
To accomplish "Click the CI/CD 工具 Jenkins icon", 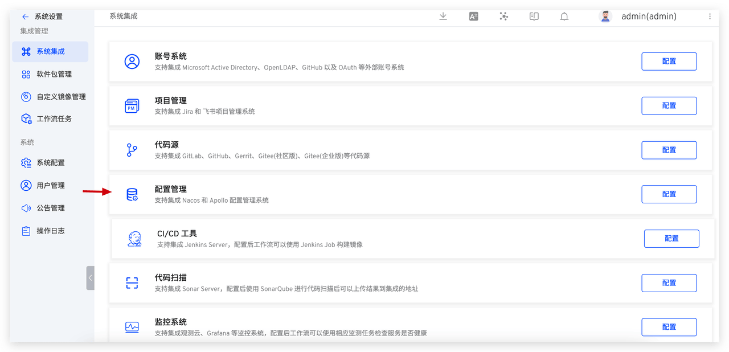I will click(x=133, y=238).
